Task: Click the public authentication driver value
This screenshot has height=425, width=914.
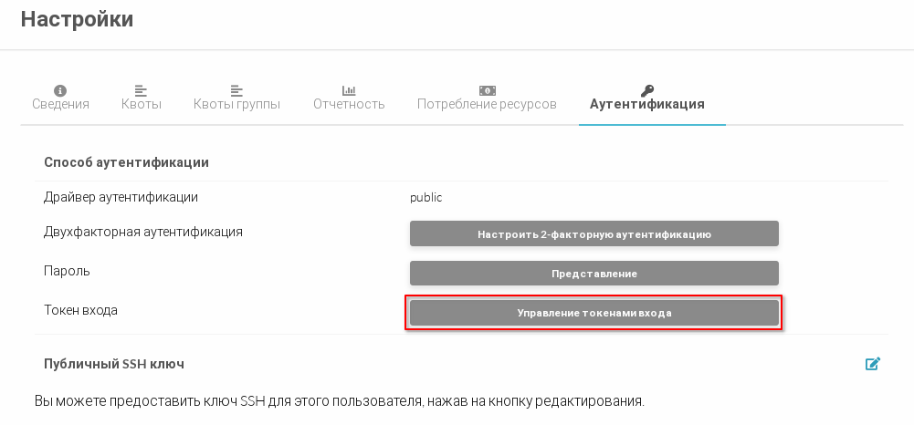Action: tap(425, 197)
